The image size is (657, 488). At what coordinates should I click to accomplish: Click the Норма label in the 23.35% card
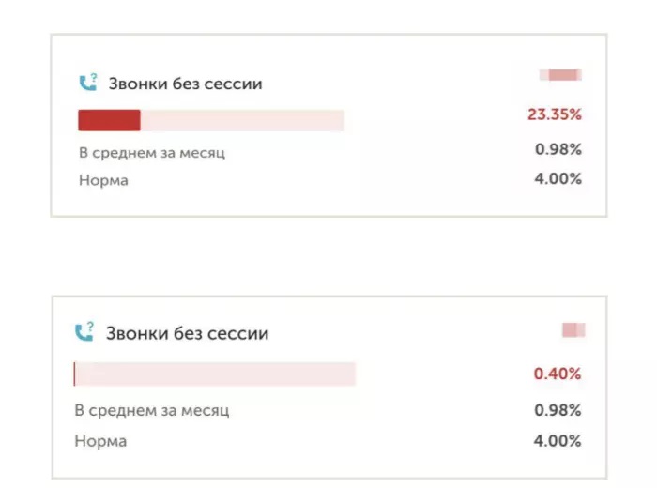coord(103,180)
